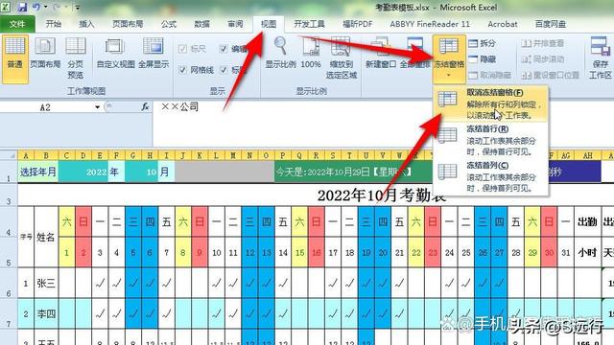Open the Name Box dropdown arrow
The image size is (614, 345).
tap(97, 106)
